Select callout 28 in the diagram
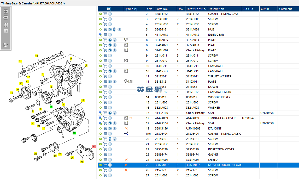The height and width of the screenshot is (179, 299). click(x=36, y=154)
